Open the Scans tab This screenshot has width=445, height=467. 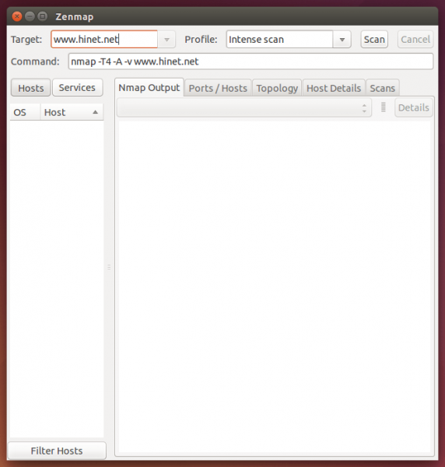coord(383,88)
